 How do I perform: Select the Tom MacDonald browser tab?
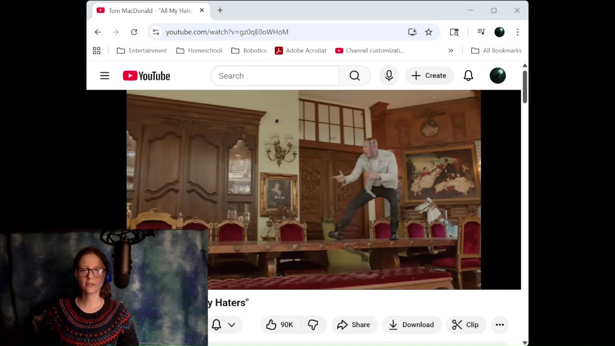pyautogui.click(x=150, y=11)
